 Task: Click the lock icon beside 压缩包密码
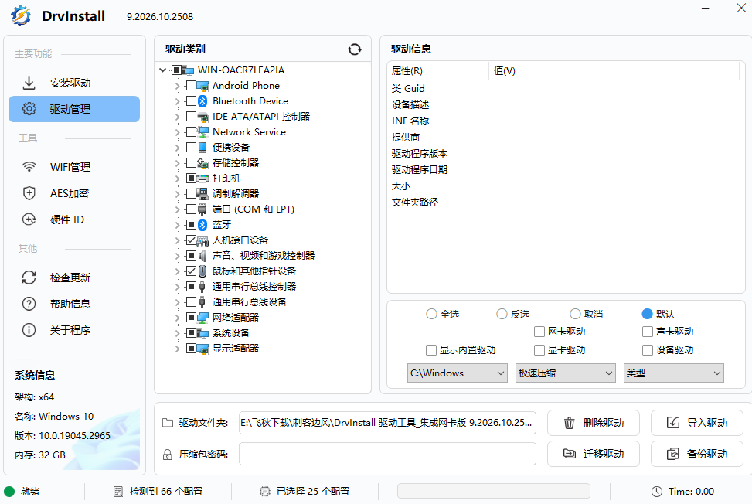(x=168, y=454)
